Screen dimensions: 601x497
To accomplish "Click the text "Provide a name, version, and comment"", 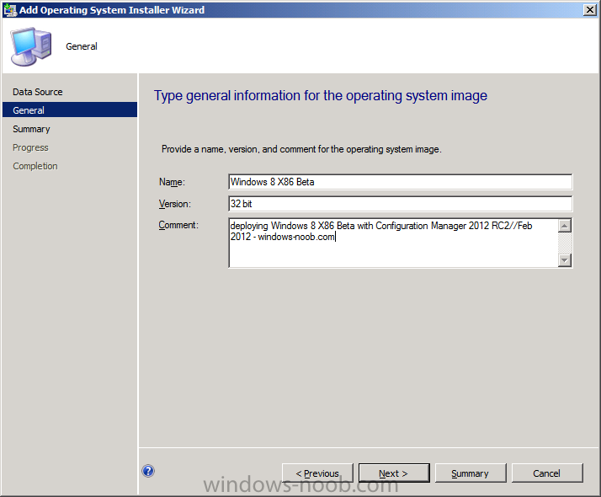I will (239, 149).
